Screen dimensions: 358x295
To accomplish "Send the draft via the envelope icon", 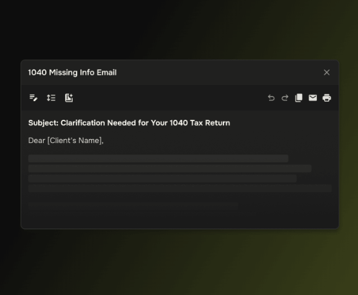I will click(x=312, y=98).
